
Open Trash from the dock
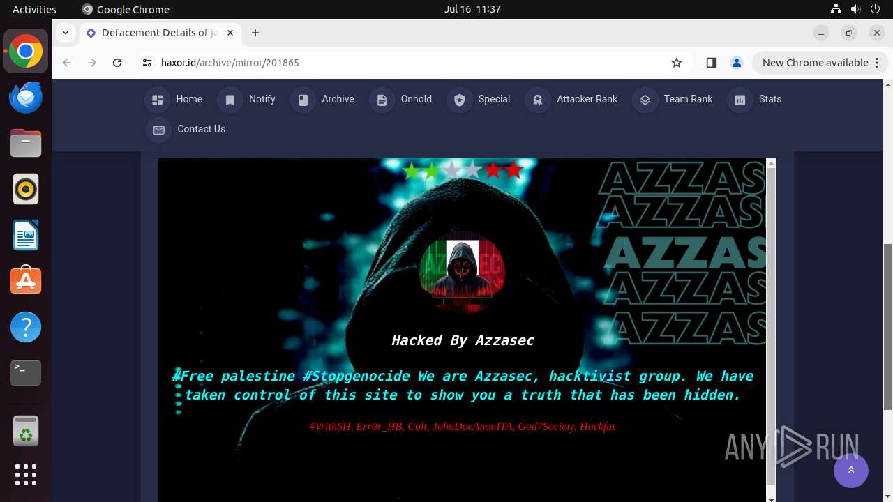point(26,431)
